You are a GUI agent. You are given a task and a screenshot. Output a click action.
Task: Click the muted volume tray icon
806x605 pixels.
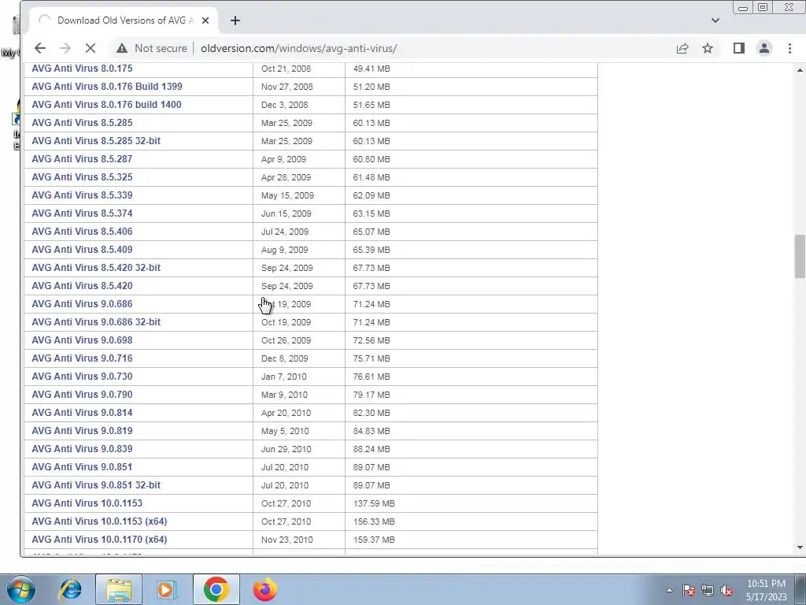727,591
